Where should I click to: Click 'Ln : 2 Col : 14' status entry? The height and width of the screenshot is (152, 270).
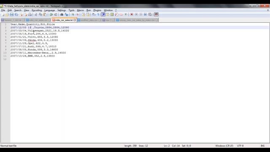click(172, 146)
